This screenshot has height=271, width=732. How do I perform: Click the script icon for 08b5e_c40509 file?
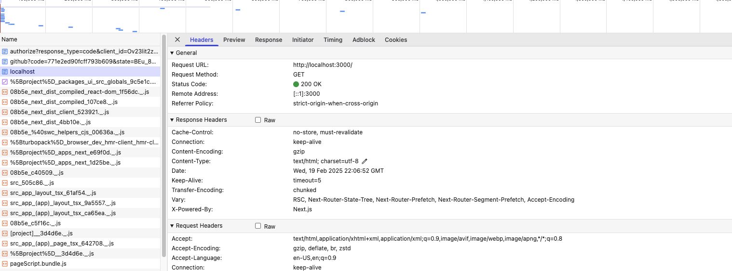point(5,173)
